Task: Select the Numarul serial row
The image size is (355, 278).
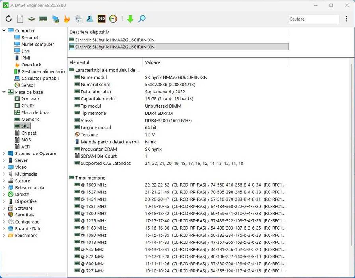Action: point(178,85)
